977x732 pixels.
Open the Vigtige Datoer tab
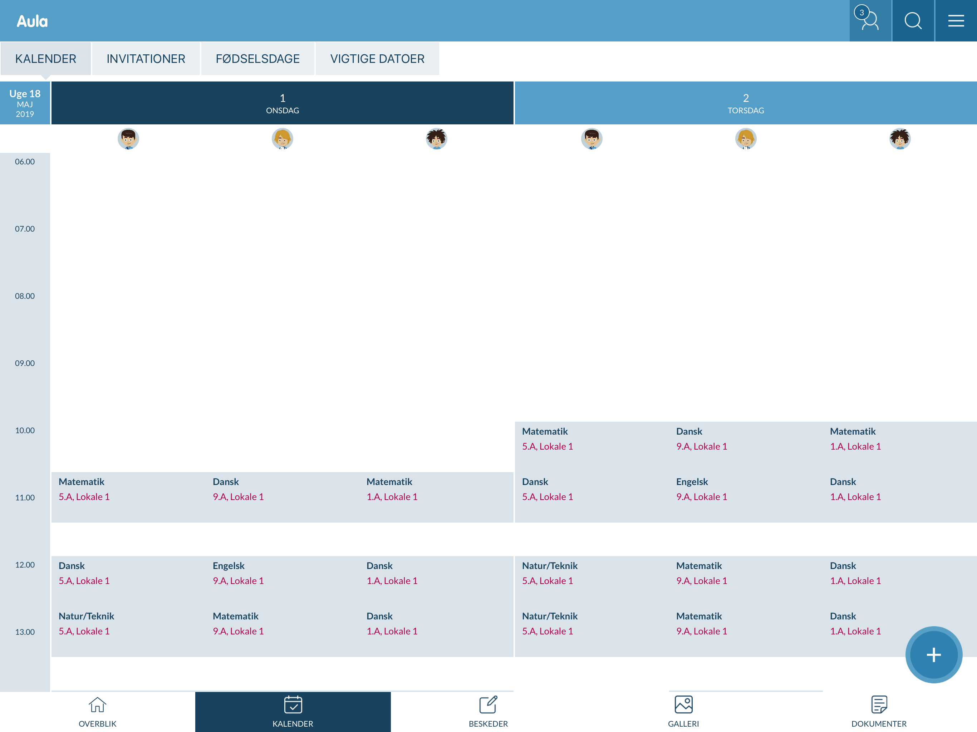377,59
